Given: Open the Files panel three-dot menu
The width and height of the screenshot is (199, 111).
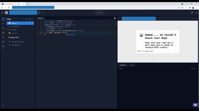Looking at the screenshot, I should click(x=33, y=19).
